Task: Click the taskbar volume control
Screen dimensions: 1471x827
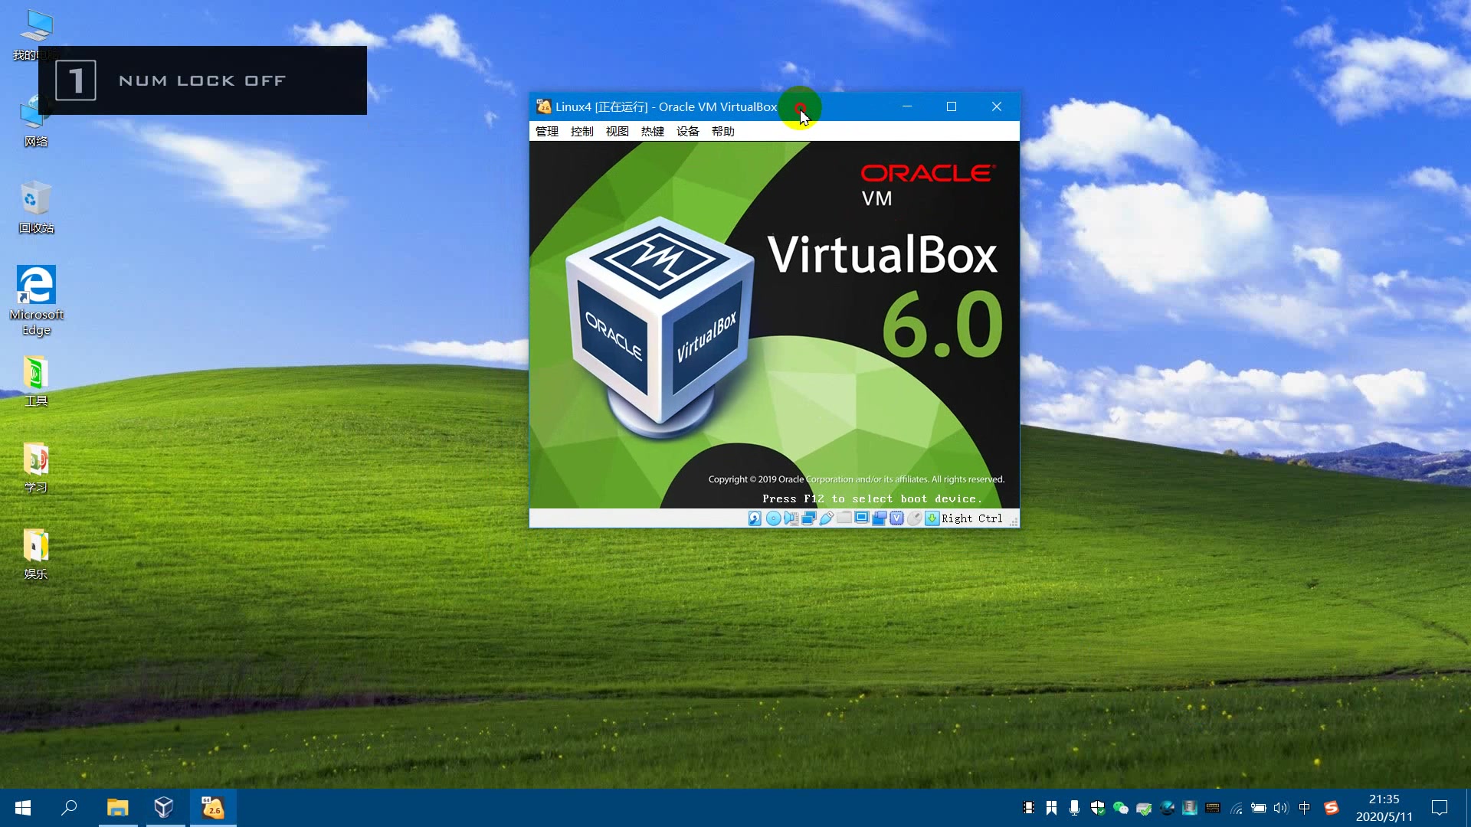Action: (1281, 808)
